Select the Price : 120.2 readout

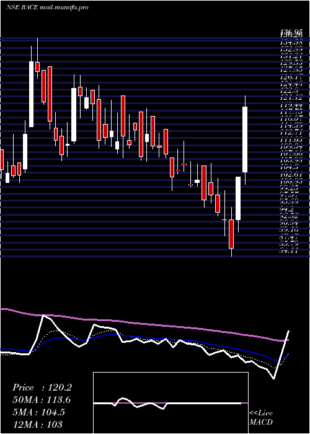coord(42,387)
